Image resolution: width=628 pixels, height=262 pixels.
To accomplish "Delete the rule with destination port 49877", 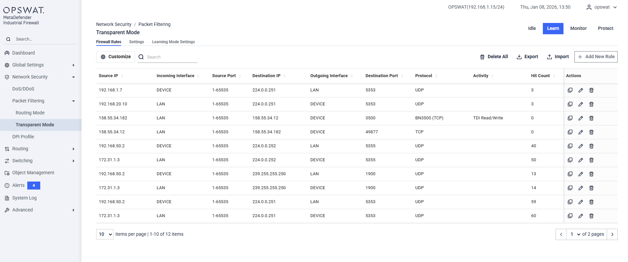I will pyautogui.click(x=591, y=132).
